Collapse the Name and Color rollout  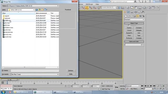134,42
